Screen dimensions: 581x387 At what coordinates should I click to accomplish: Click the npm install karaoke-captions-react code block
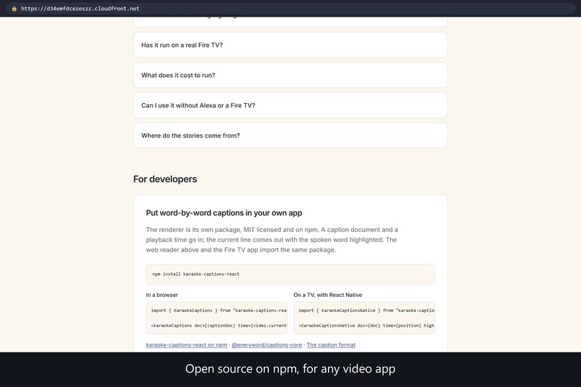pyautogui.click(x=290, y=274)
